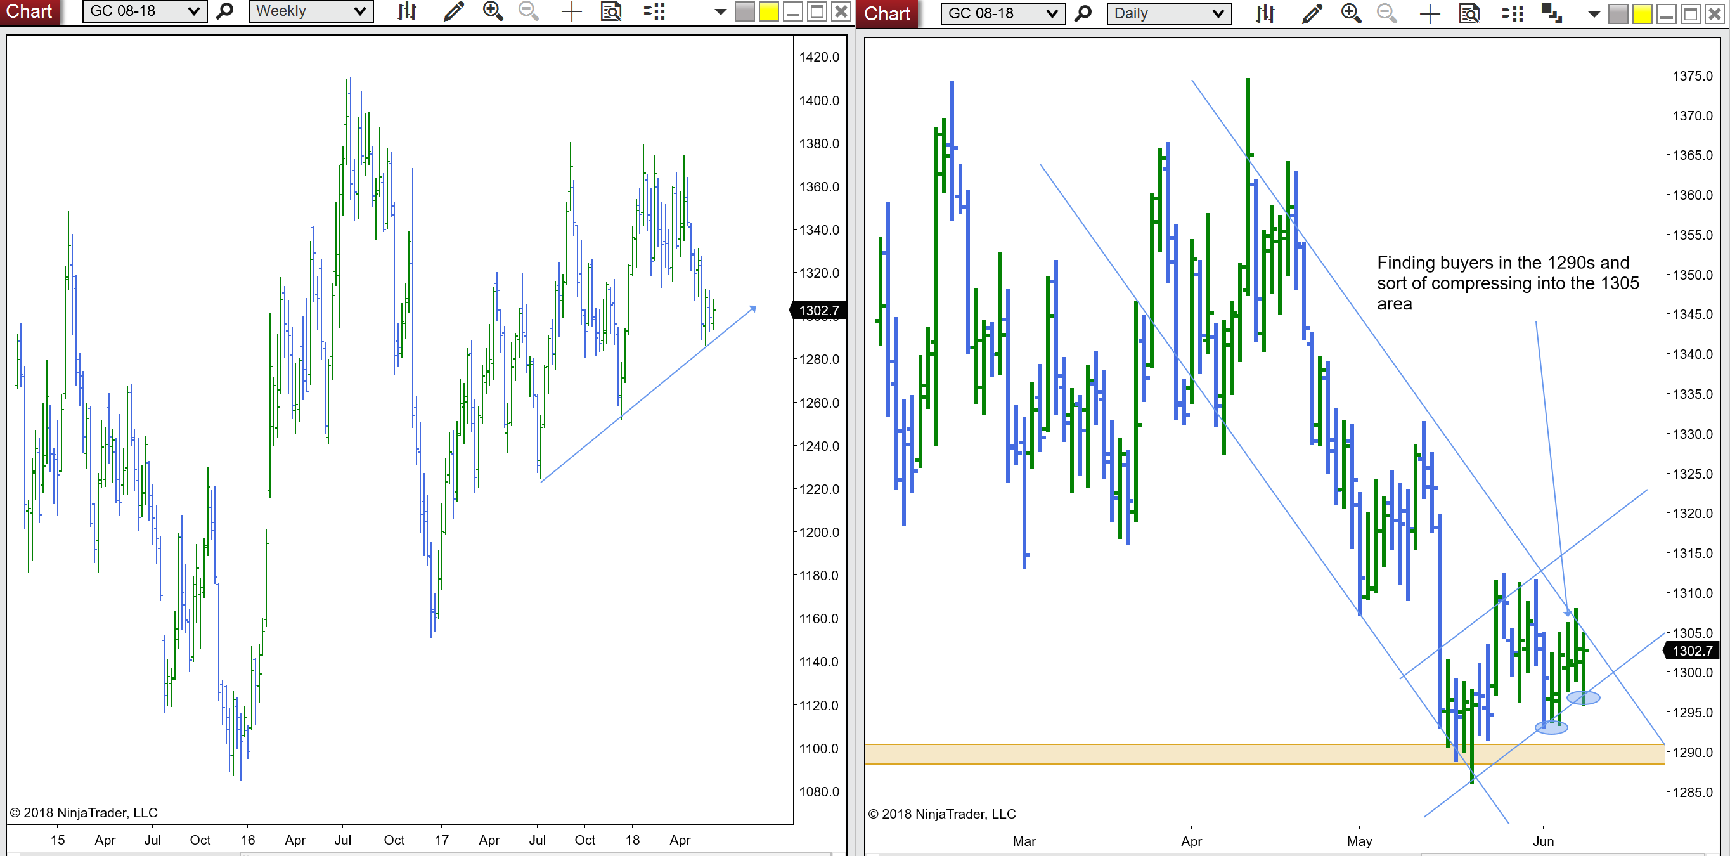Viewport: 1730px width, 856px height.
Task: Open the Chart menu in the Daily window
Action: [x=887, y=13]
